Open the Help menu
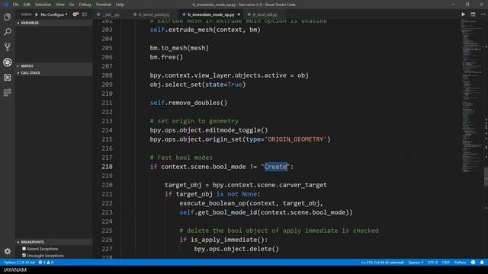 pos(120,5)
